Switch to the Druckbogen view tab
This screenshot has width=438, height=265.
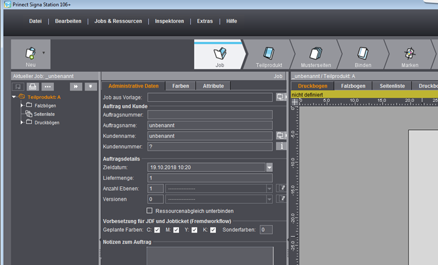coord(312,86)
